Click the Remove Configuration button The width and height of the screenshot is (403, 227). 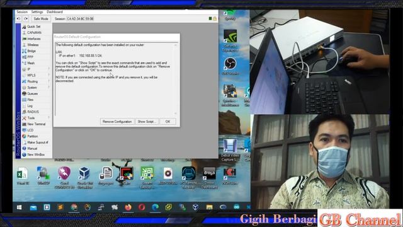click(117, 122)
